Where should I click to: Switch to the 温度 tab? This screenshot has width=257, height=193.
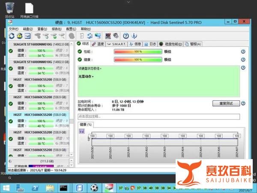pyautogui.click(x=98, y=44)
